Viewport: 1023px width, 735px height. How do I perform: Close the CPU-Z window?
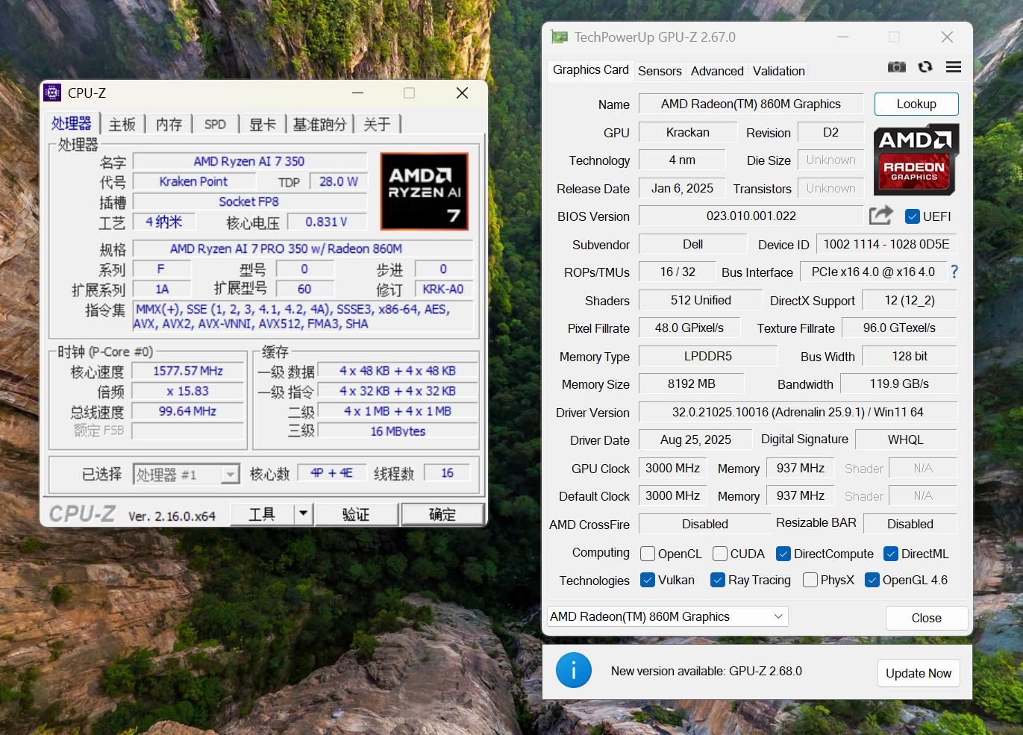coord(463,93)
